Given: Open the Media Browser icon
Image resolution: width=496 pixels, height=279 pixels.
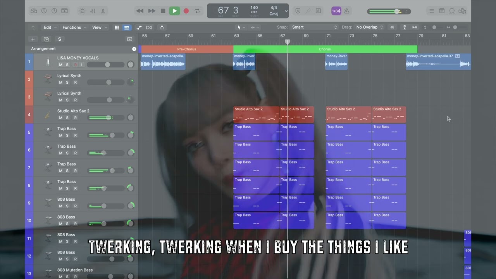Looking at the screenshot, I should [x=462, y=11].
